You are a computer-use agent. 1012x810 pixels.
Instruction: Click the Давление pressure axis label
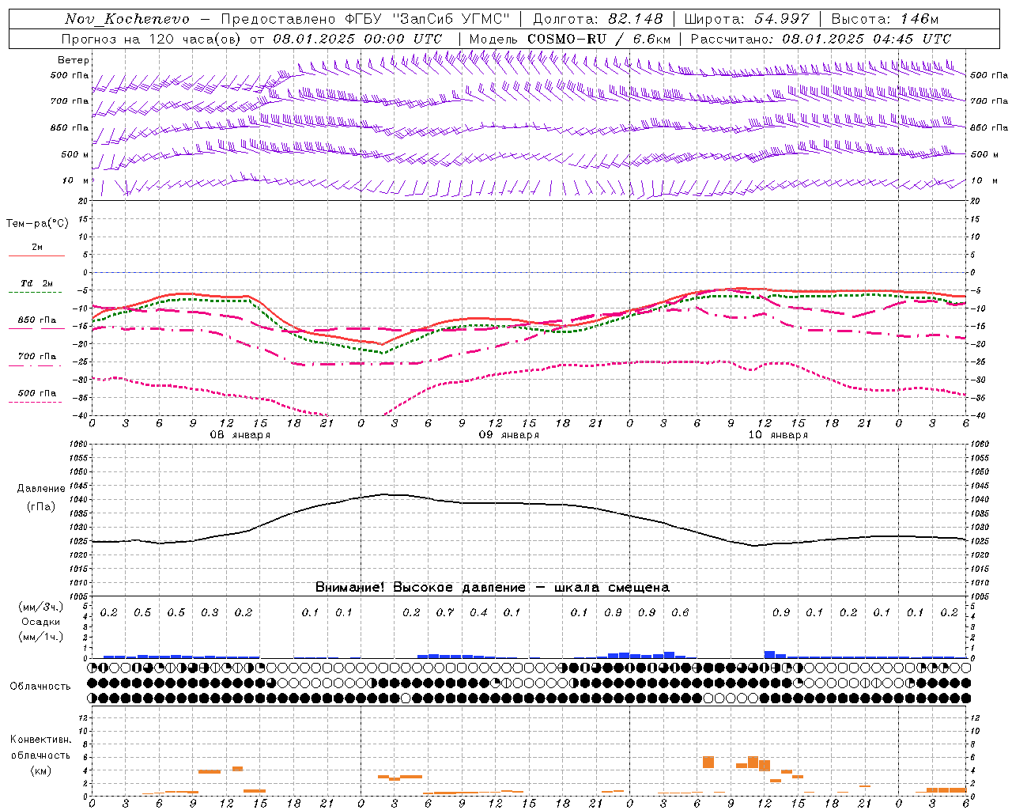click(40, 488)
